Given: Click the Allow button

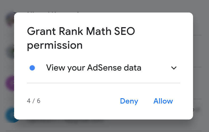Looking at the screenshot, I should [163, 101].
